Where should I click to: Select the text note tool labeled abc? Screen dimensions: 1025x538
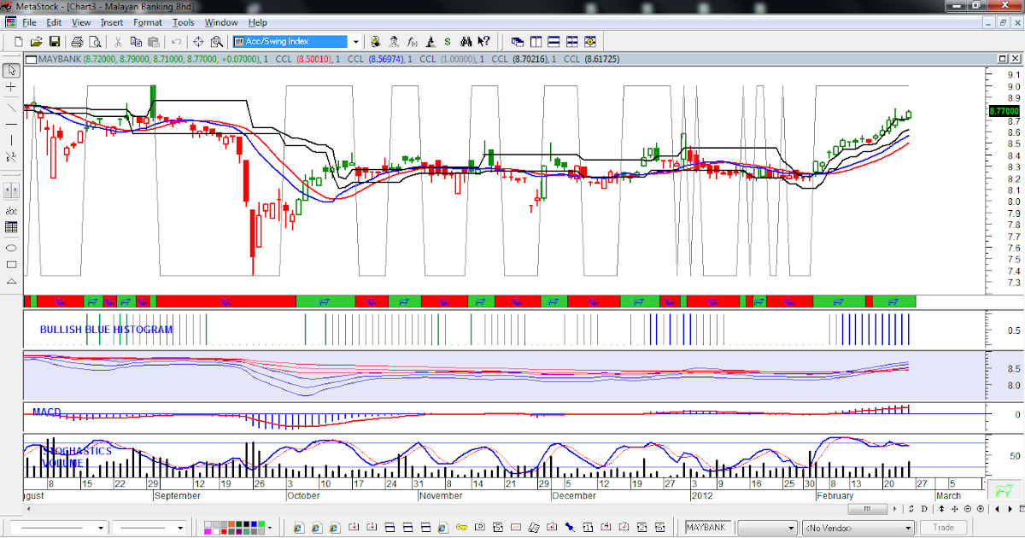click(10, 212)
